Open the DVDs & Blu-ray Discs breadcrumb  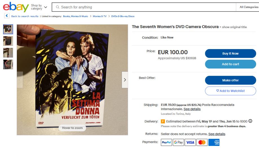[123, 16]
